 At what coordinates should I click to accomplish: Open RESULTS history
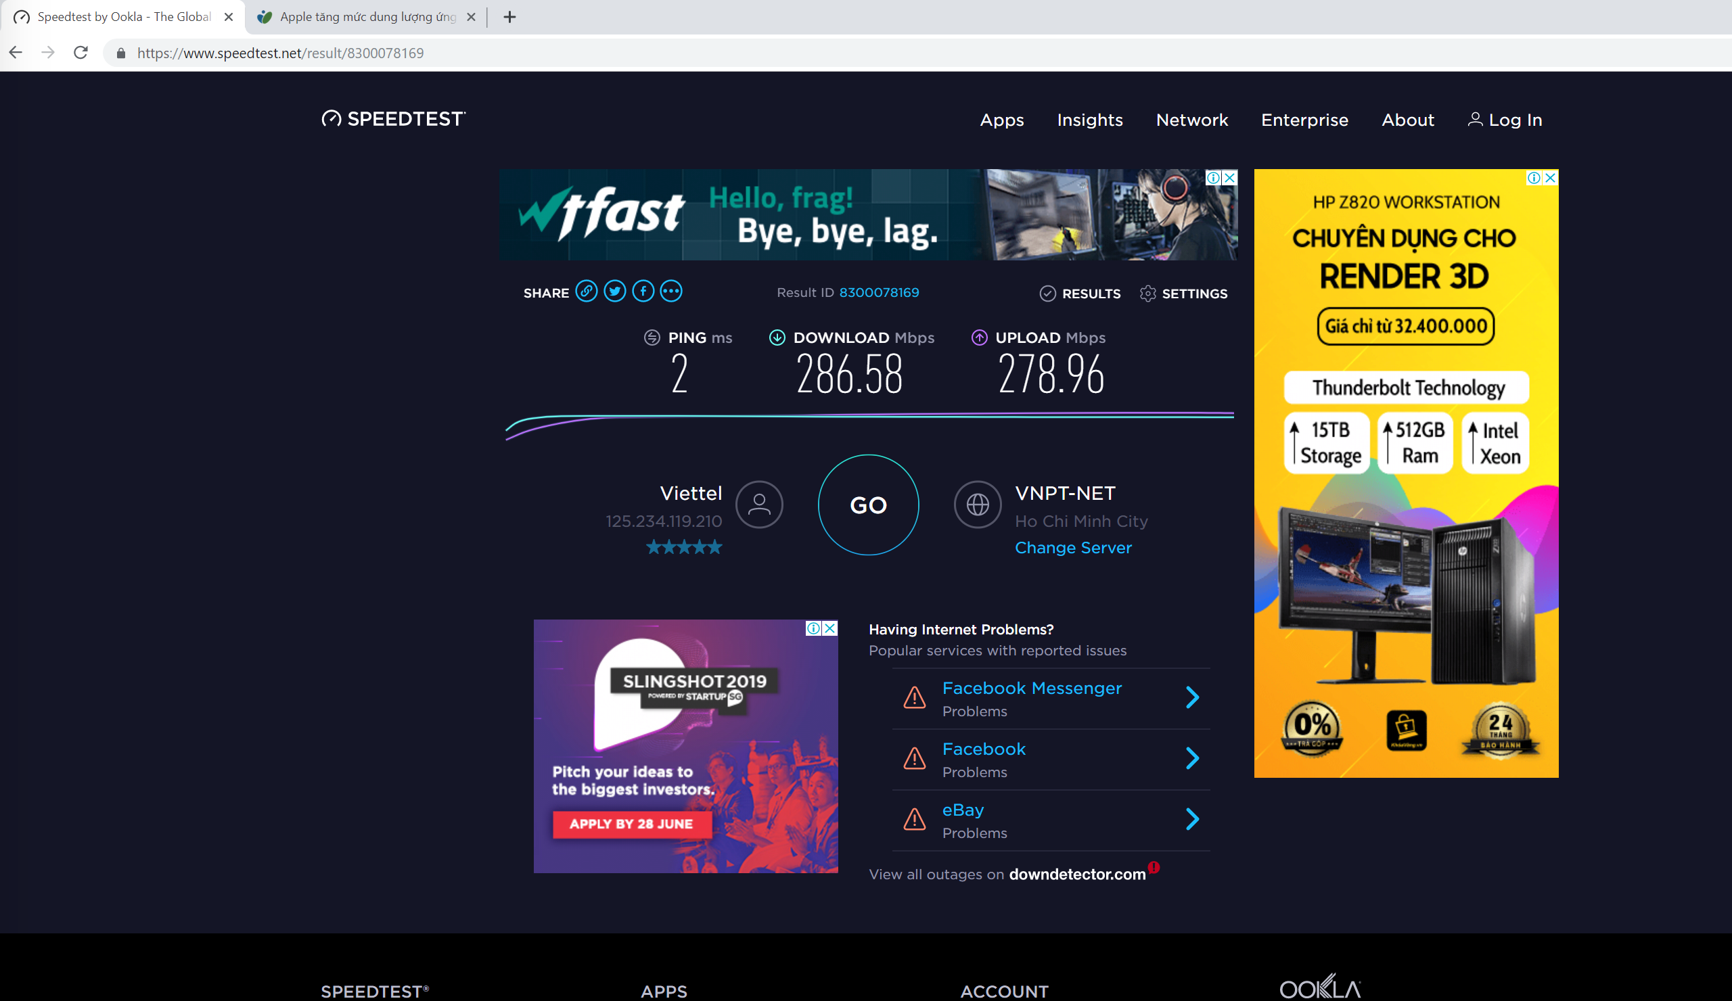pos(1080,294)
